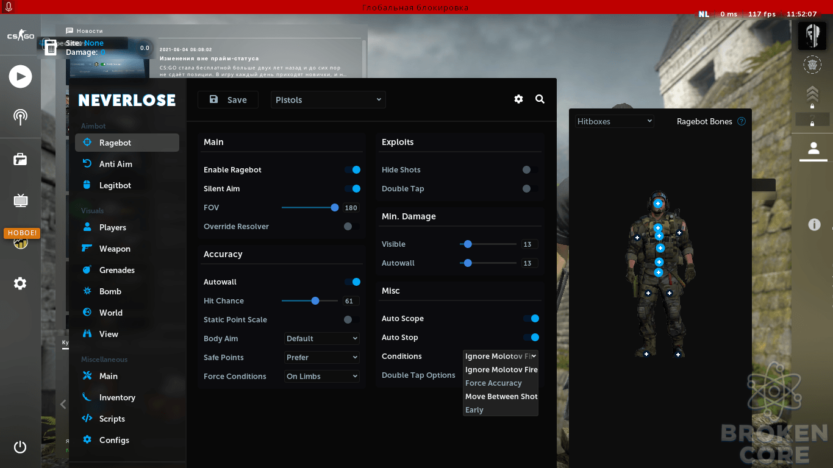Expand the Body Aim dropdown
The width and height of the screenshot is (833, 468).
[322, 339]
